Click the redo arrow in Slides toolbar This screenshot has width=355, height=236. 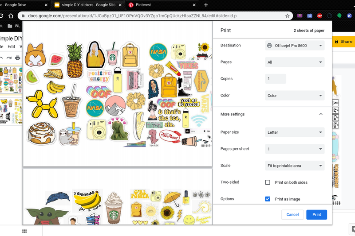(x=9, y=58)
